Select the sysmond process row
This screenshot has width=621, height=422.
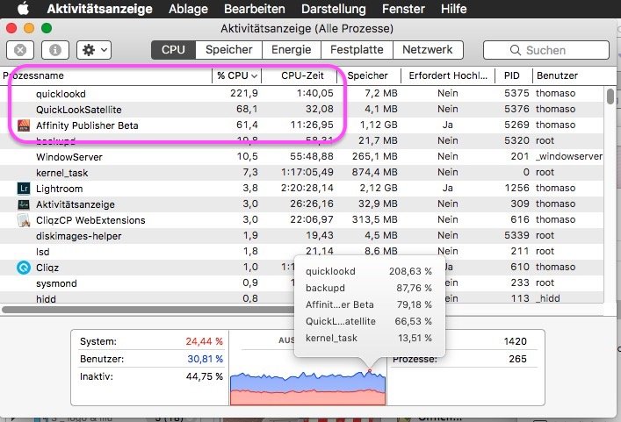click(302, 283)
